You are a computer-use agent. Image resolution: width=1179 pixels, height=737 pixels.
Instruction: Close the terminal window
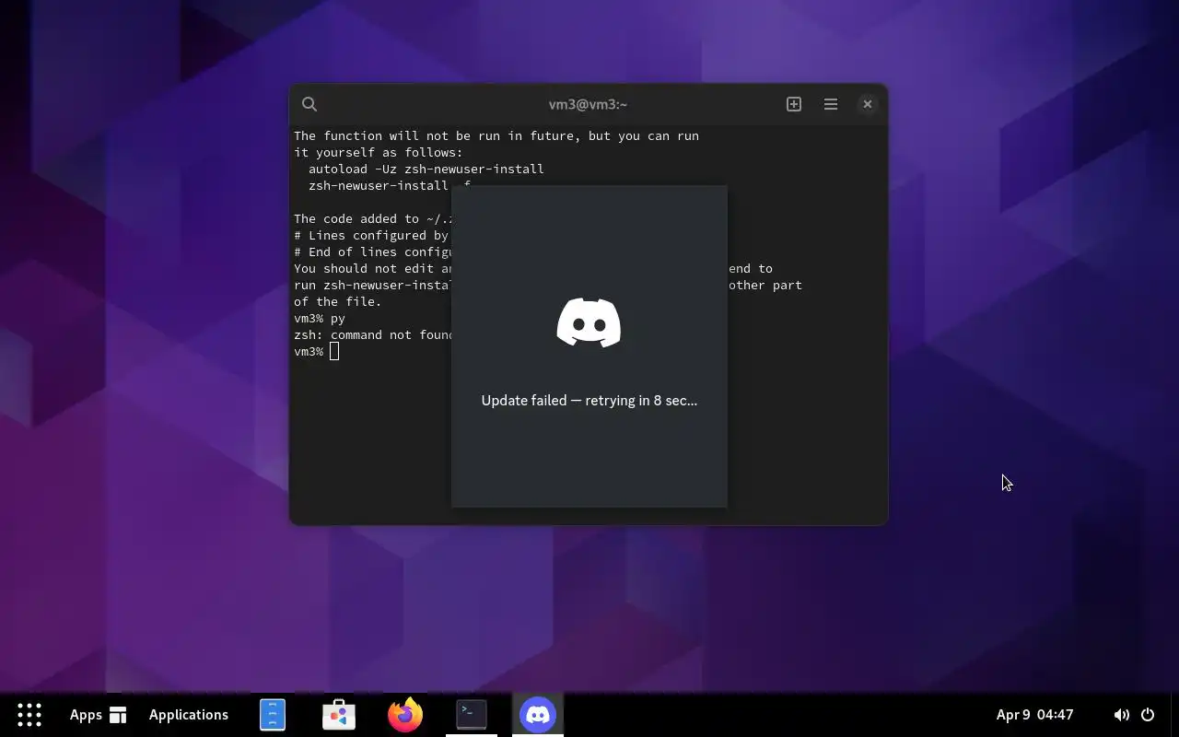867,104
